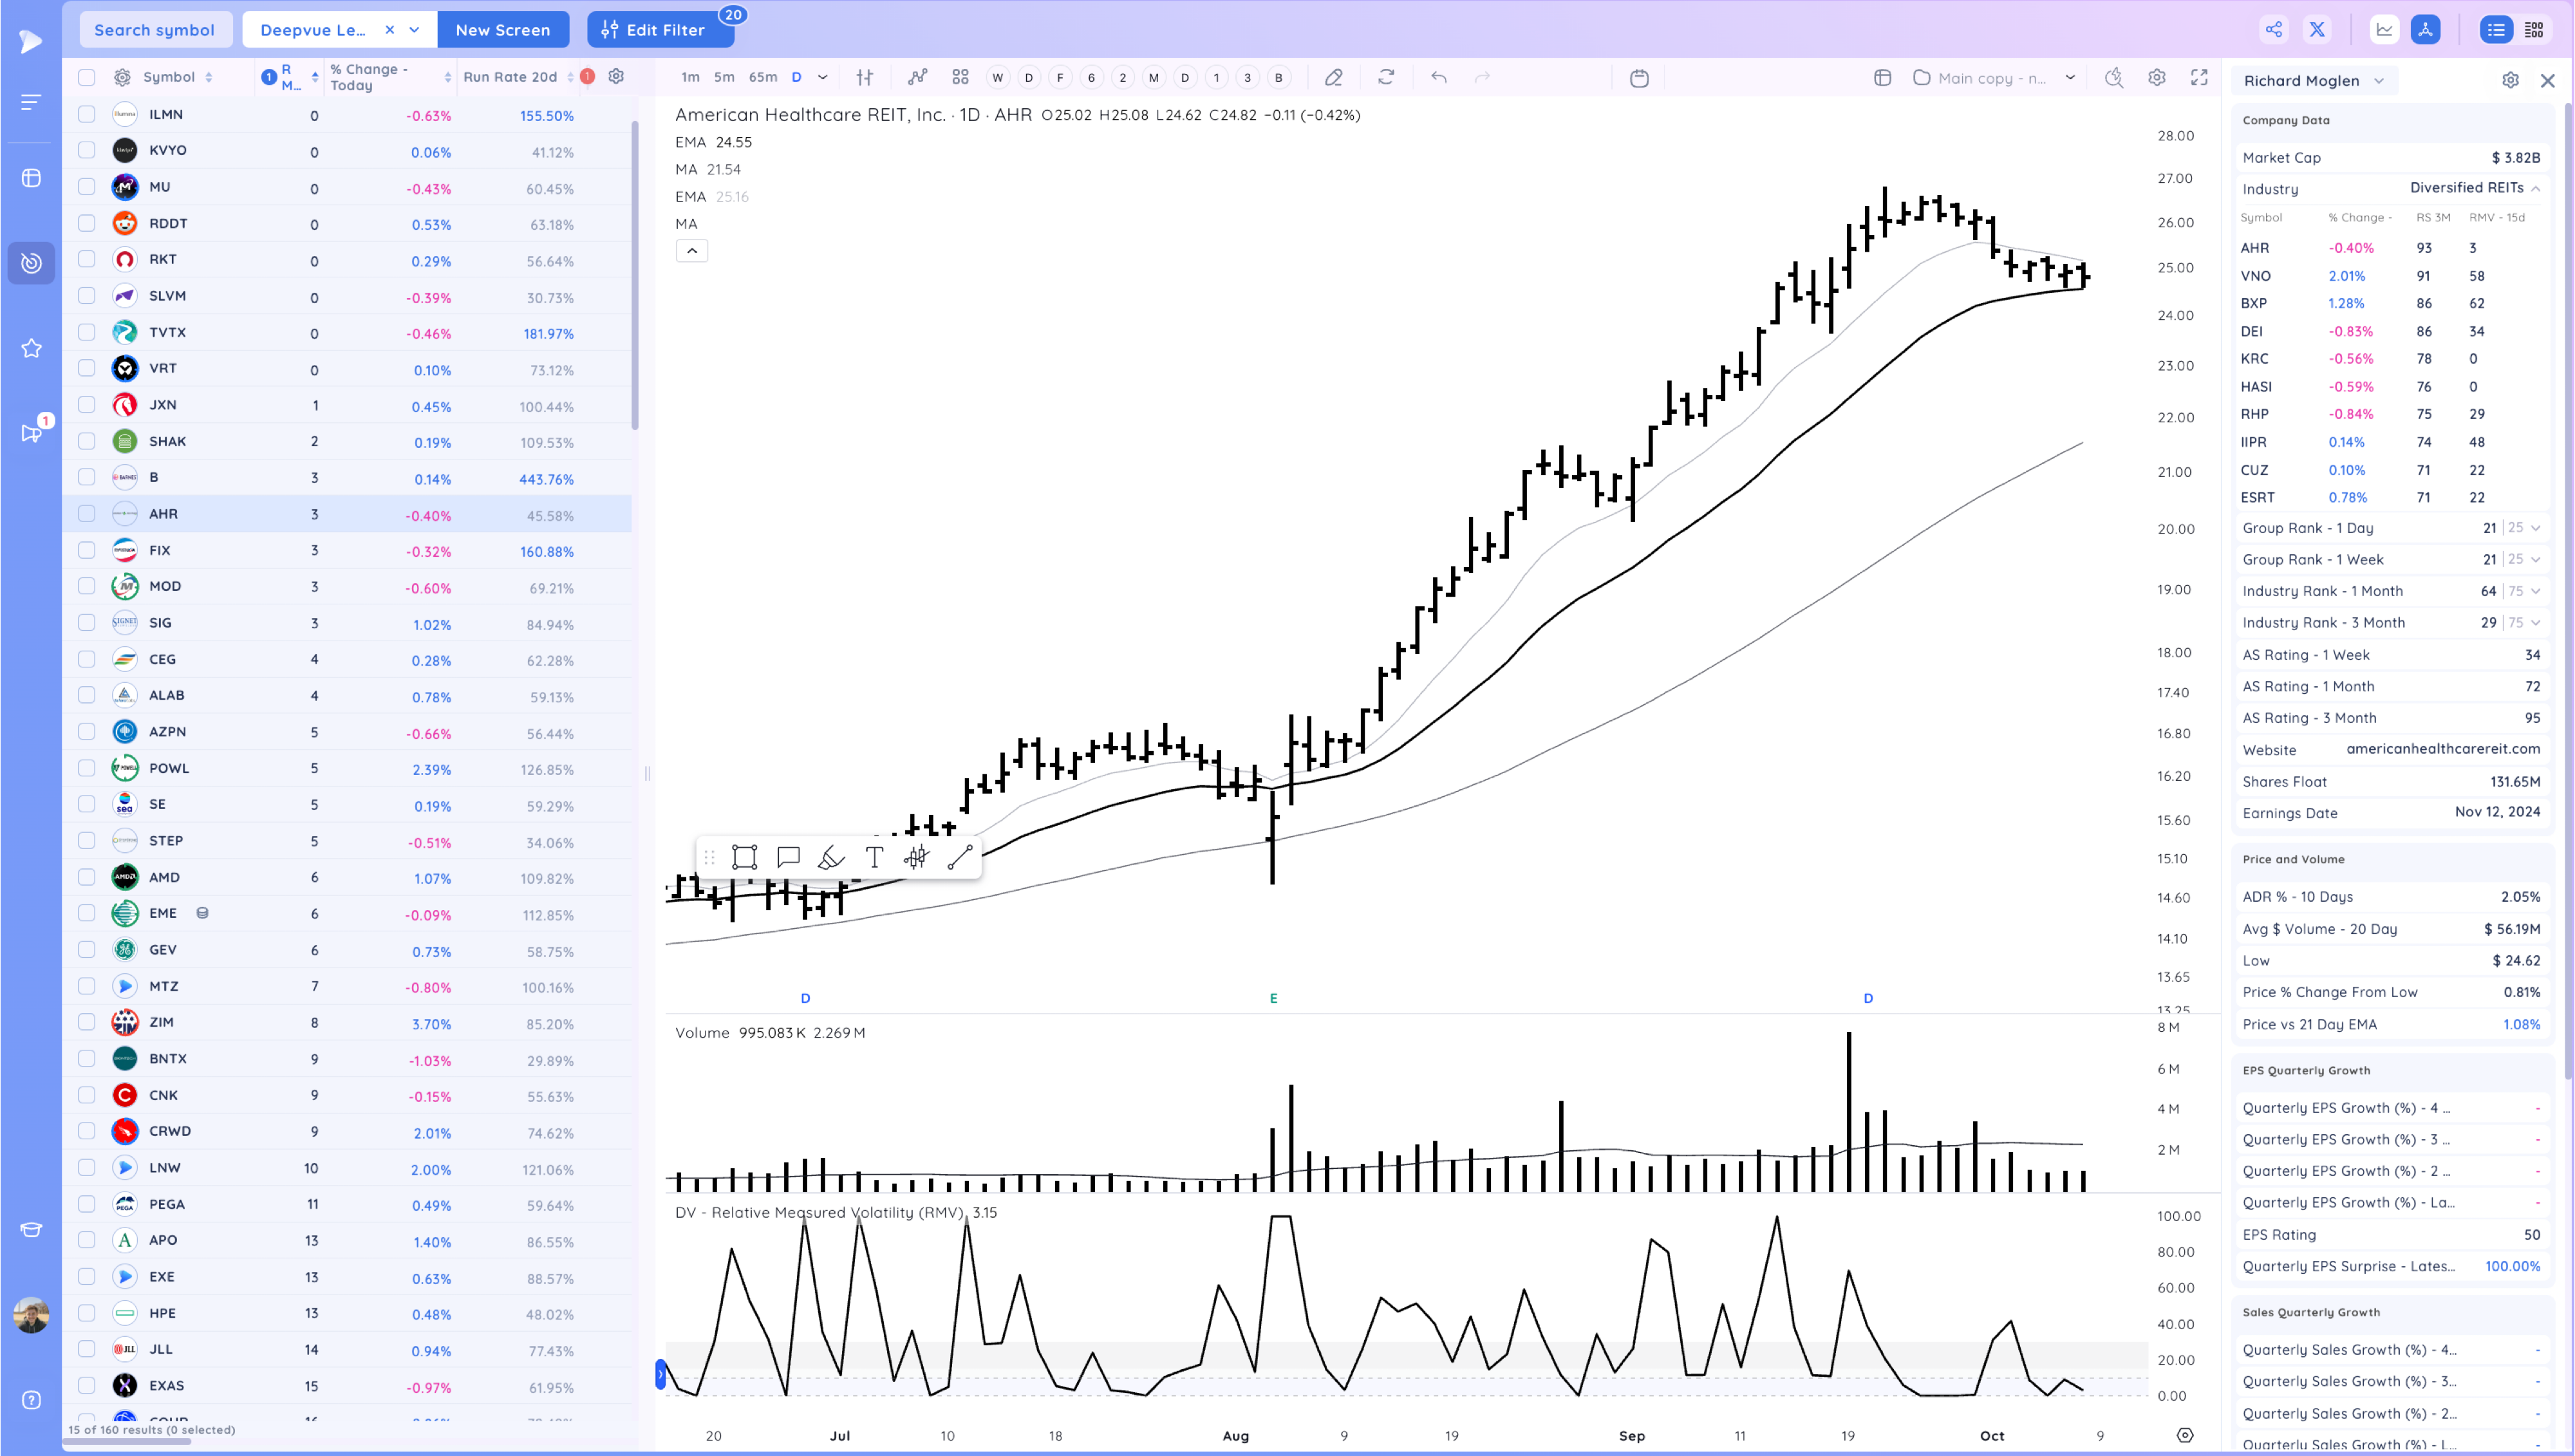The height and width of the screenshot is (1456, 2575).
Task: Select the trend line drawing tool
Action: (x=959, y=857)
